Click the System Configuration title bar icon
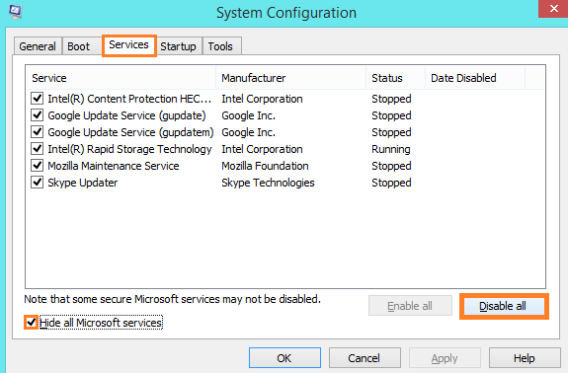The width and height of the screenshot is (568, 373). [15, 12]
